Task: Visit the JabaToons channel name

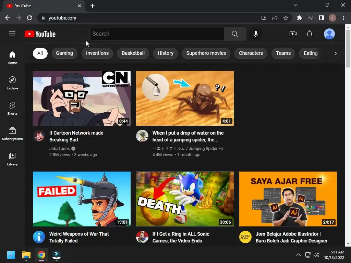Action: click(x=60, y=149)
